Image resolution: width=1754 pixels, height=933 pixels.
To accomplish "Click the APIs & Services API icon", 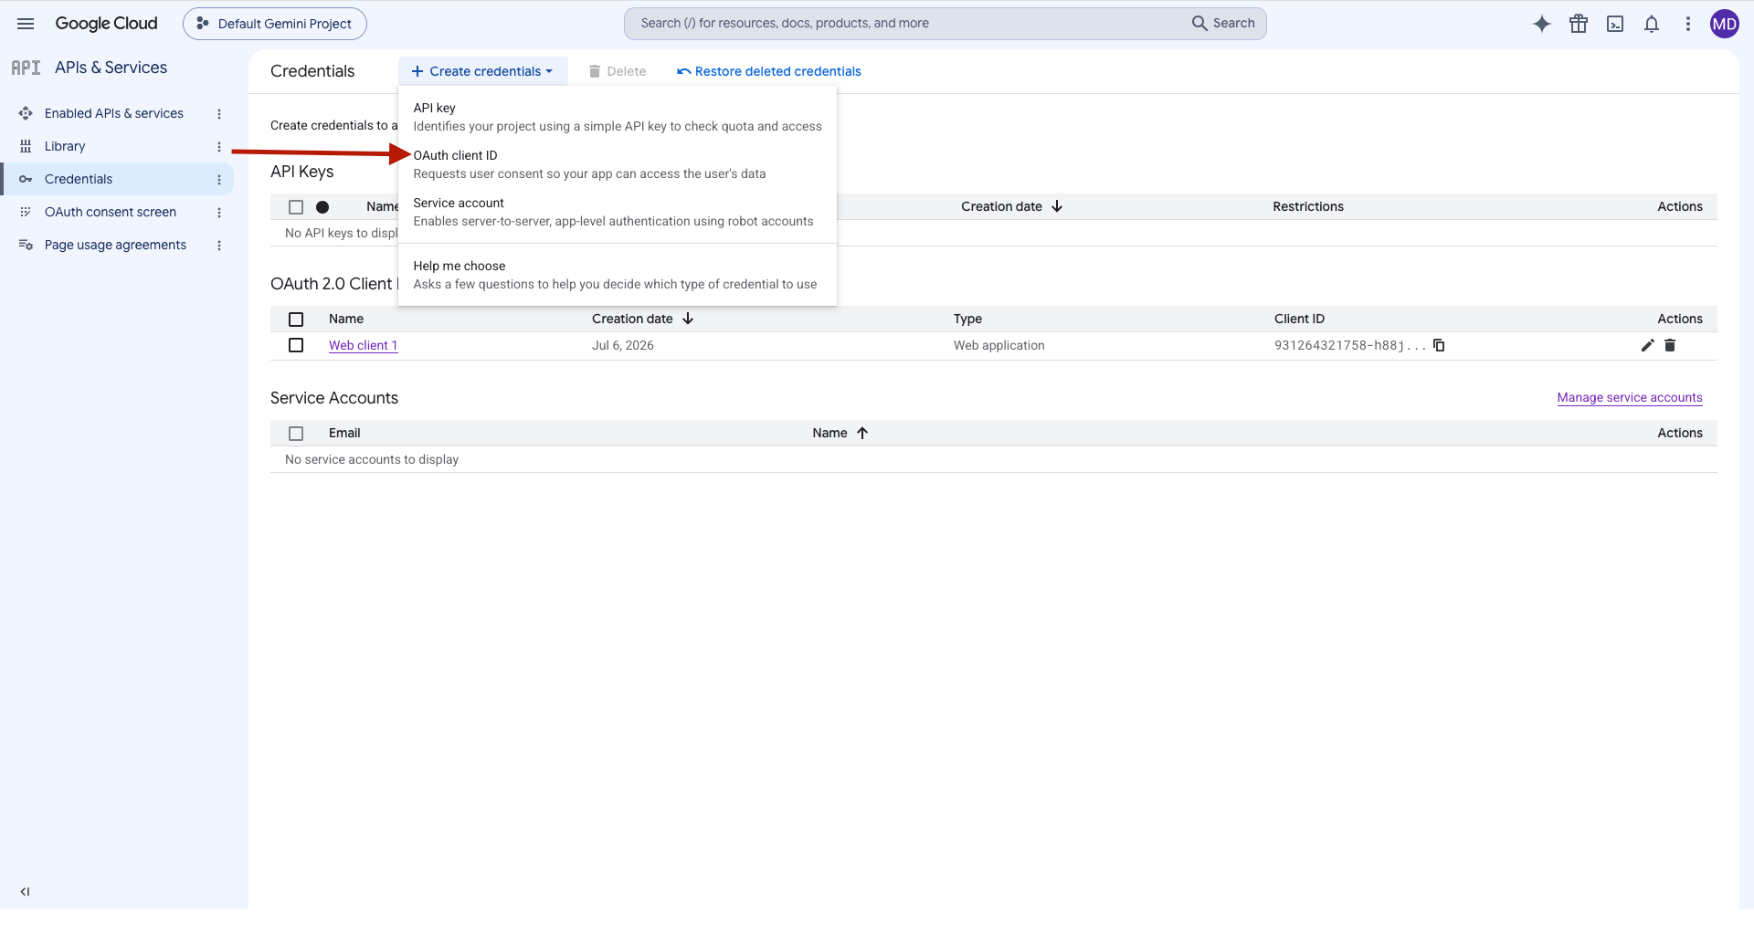I will pos(26,68).
